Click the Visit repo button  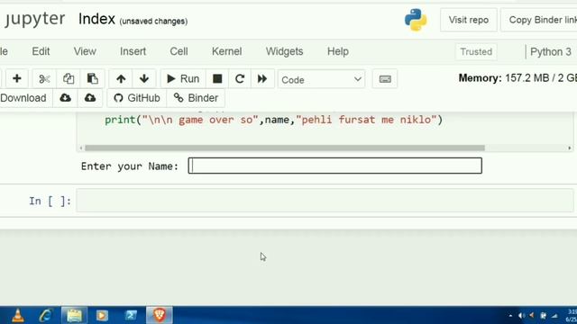[469, 20]
